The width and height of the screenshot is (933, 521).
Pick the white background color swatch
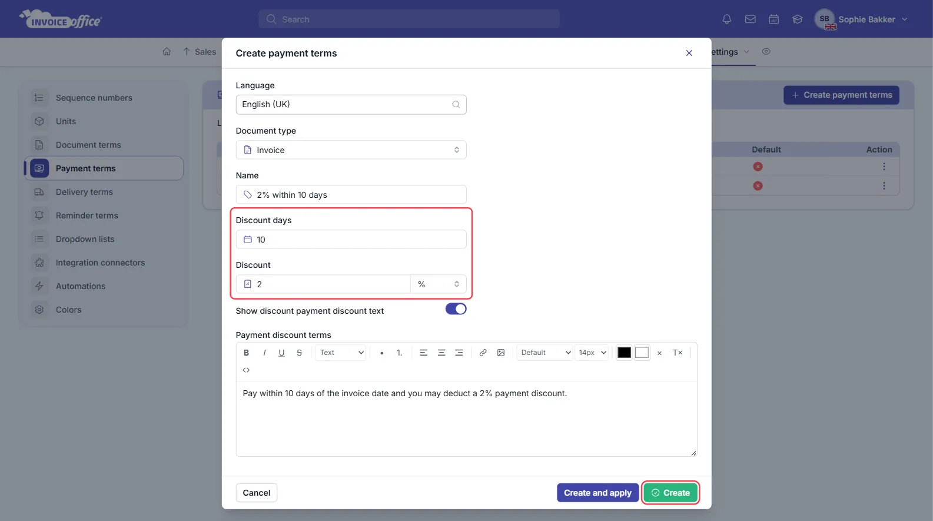(x=642, y=353)
